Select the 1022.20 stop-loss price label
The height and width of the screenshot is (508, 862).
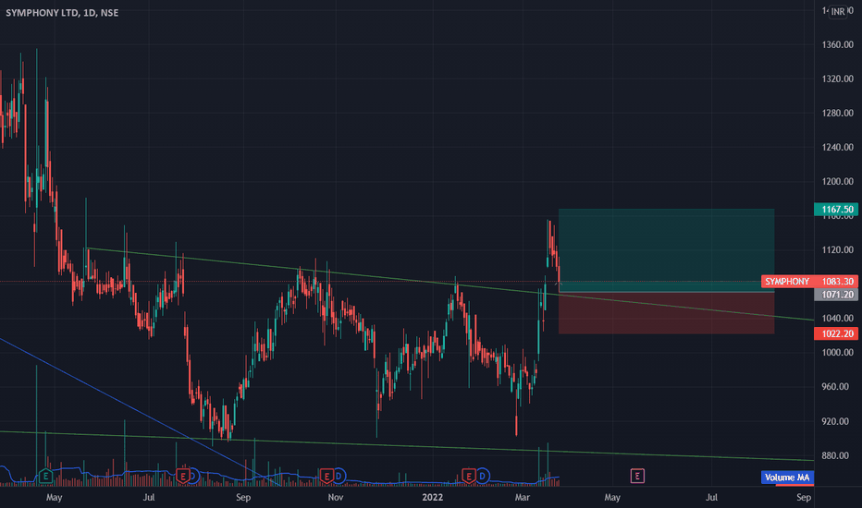click(836, 334)
